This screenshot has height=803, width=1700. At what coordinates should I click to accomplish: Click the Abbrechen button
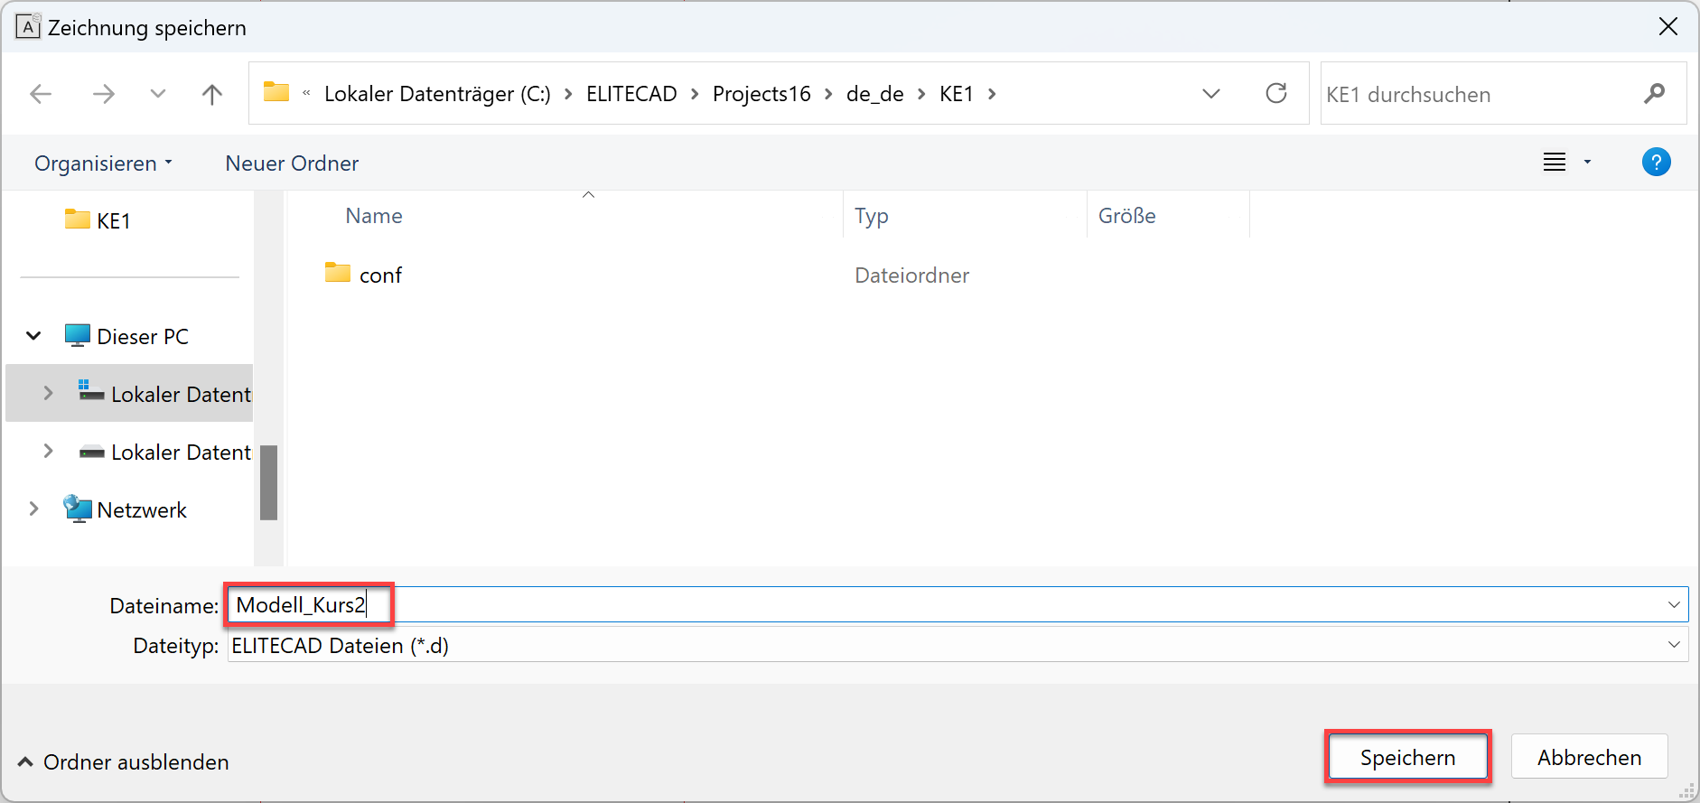(x=1589, y=757)
